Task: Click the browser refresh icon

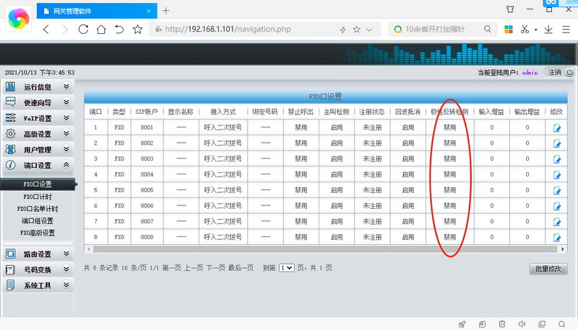Action: [83, 30]
